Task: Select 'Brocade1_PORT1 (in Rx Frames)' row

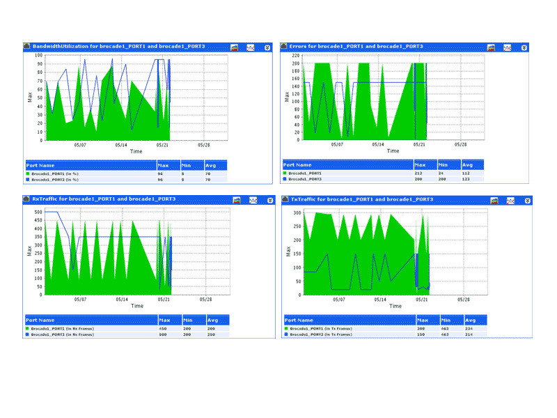Action: 127,328
